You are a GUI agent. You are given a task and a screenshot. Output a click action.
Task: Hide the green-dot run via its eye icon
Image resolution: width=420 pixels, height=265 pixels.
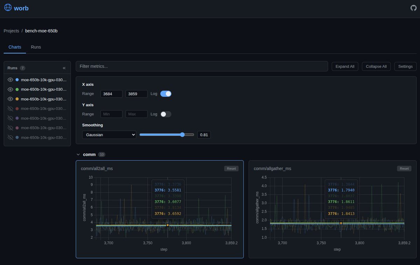coord(10,89)
